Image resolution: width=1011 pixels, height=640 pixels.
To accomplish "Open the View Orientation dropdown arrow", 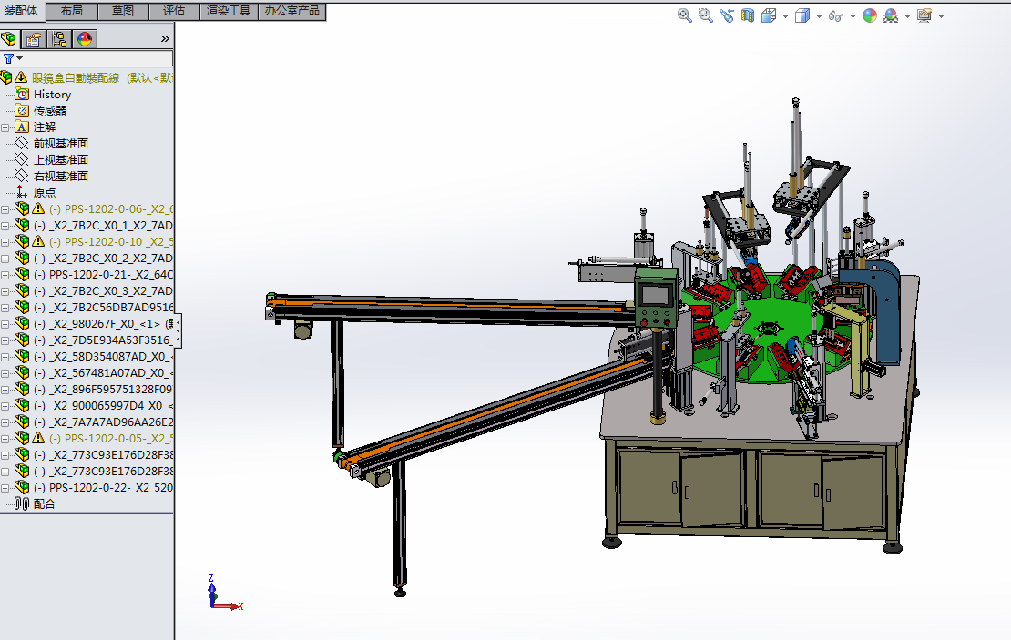I will pos(785,16).
